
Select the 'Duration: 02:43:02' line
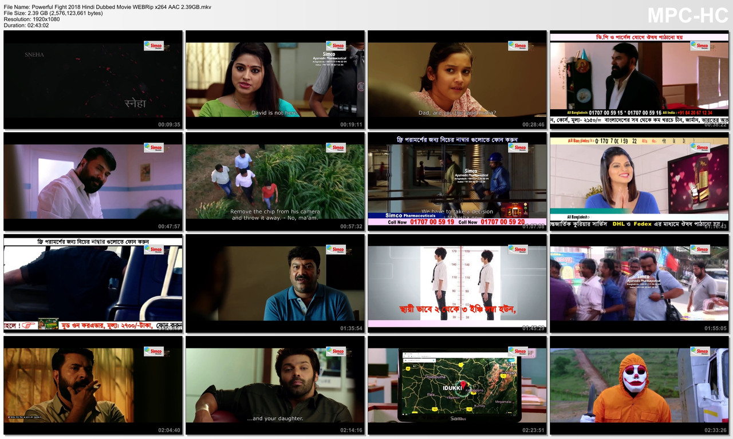[26, 25]
